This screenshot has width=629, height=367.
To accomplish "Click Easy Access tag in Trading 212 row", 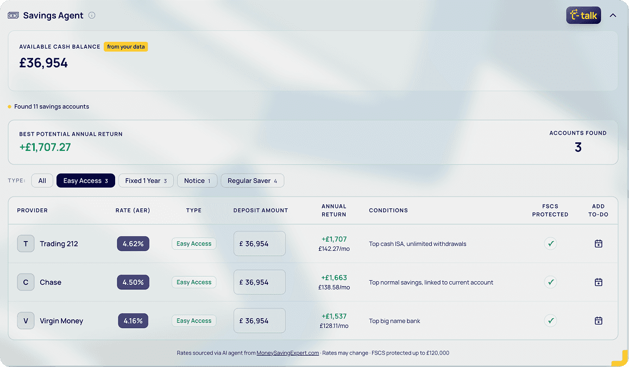I will pos(194,243).
